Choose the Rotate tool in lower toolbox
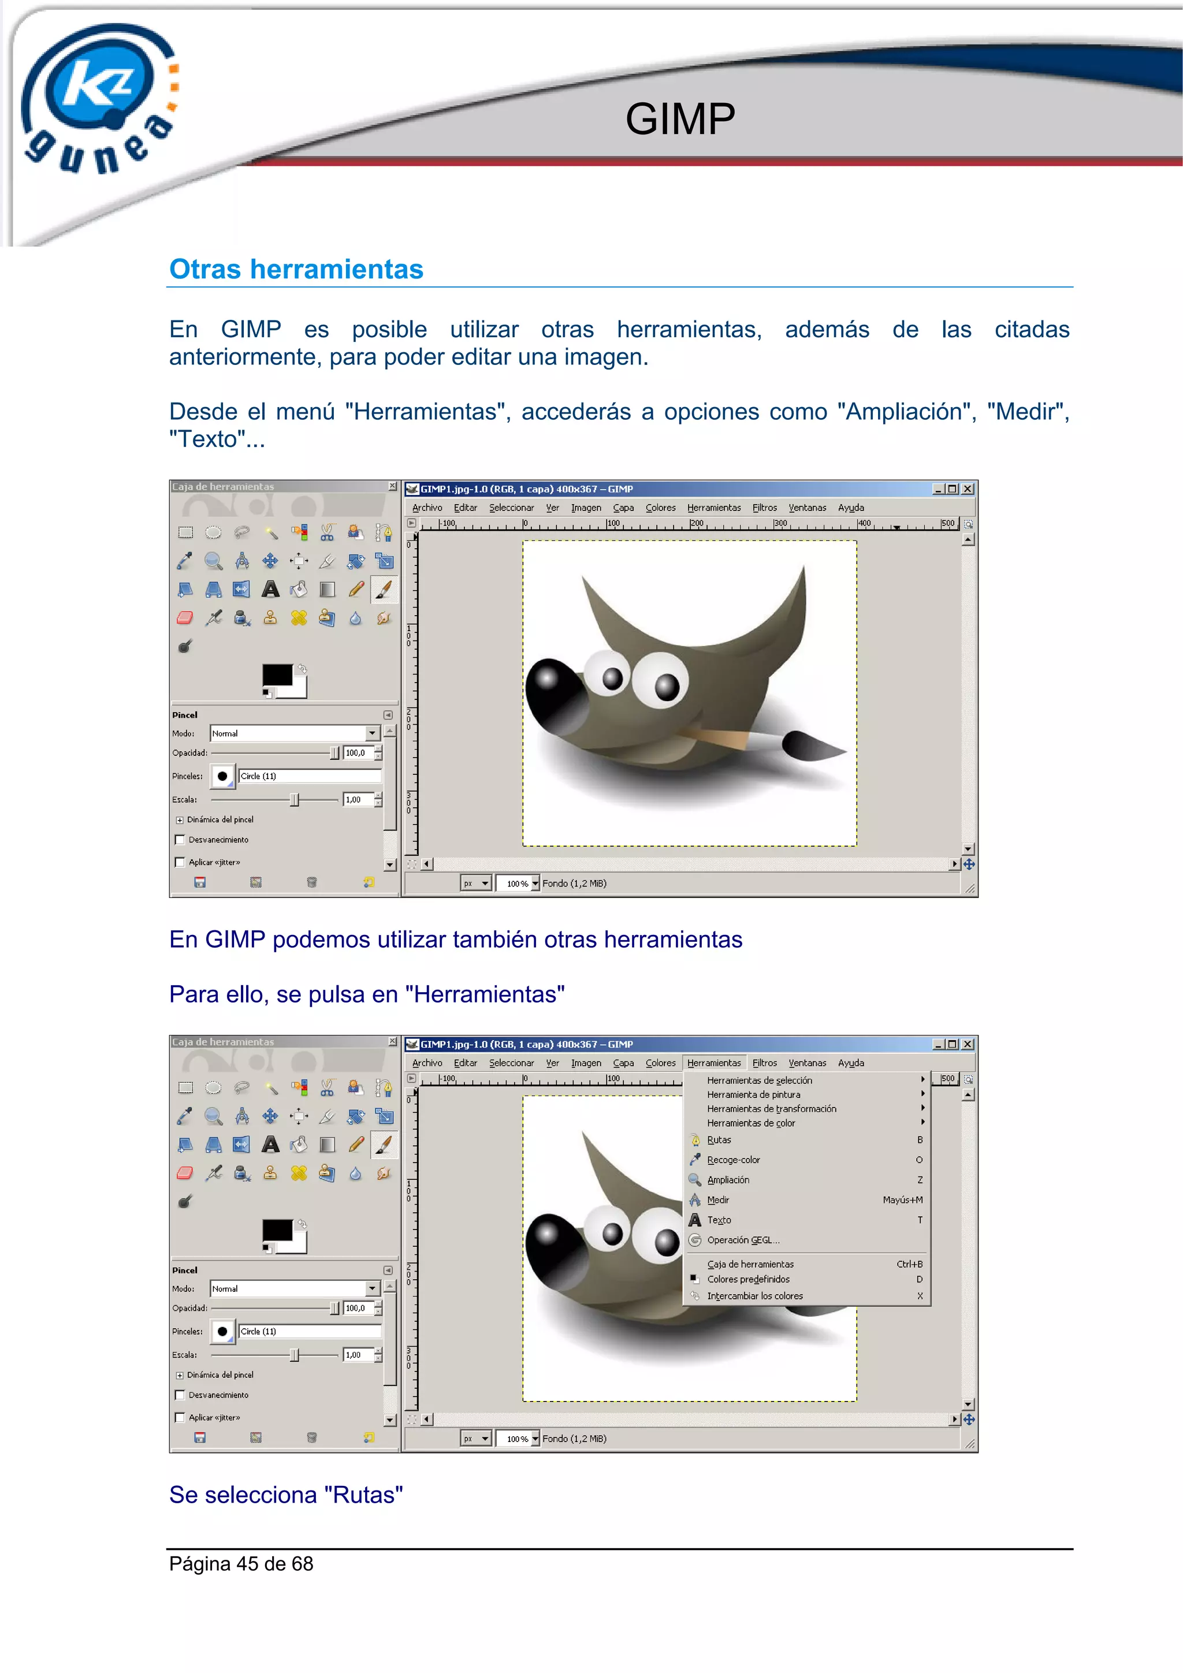This screenshot has width=1183, height=1673. point(356,1116)
